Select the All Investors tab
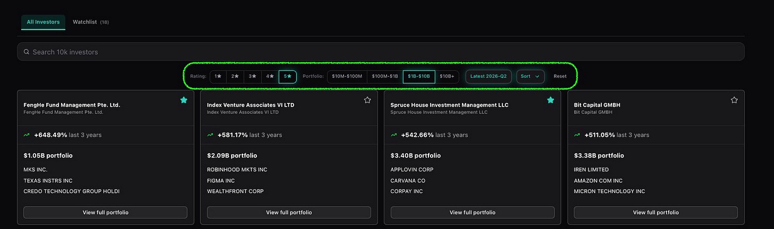The width and height of the screenshot is (774, 229). point(43,22)
